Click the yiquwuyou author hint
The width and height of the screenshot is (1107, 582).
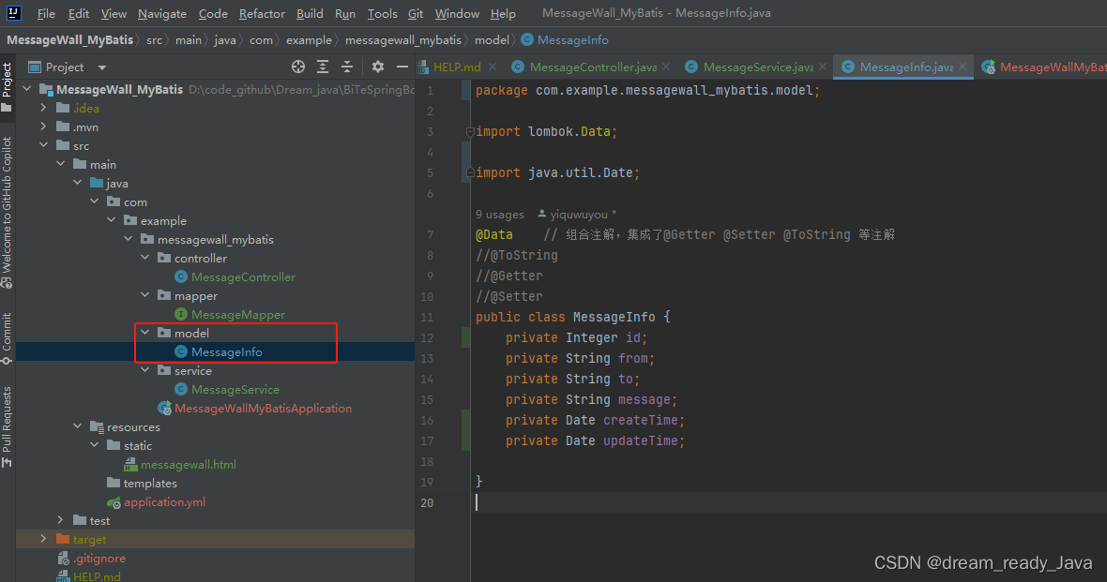(577, 215)
